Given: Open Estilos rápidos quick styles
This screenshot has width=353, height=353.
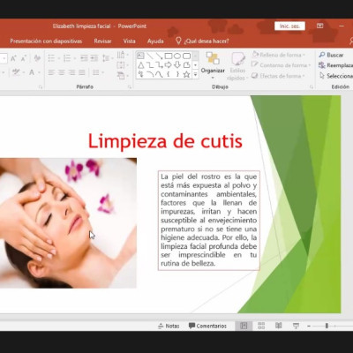Looking at the screenshot, I should point(237,66).
